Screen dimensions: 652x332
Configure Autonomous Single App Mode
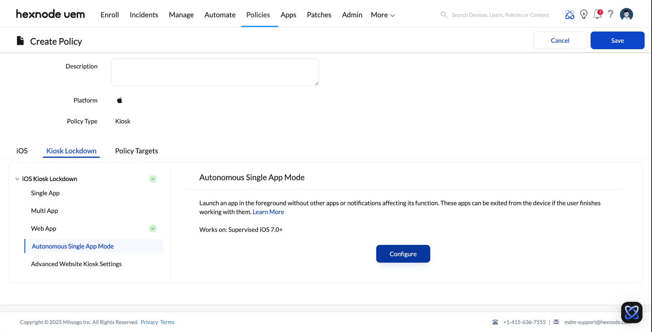click(403, 254)
